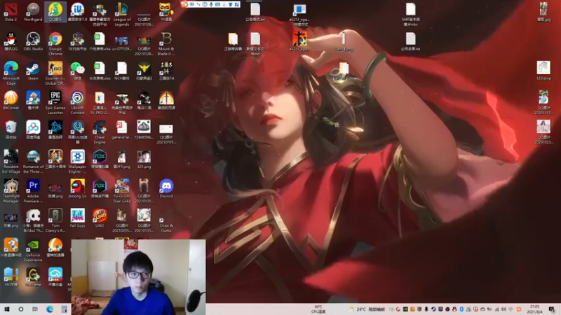Open the Yu-Gi-Oh! Duel Links shortcut

(x=121, y=191)
